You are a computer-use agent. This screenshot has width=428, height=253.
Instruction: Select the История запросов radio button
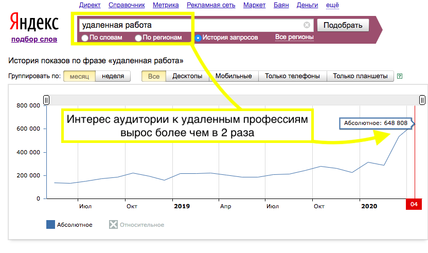pos(198,38)
